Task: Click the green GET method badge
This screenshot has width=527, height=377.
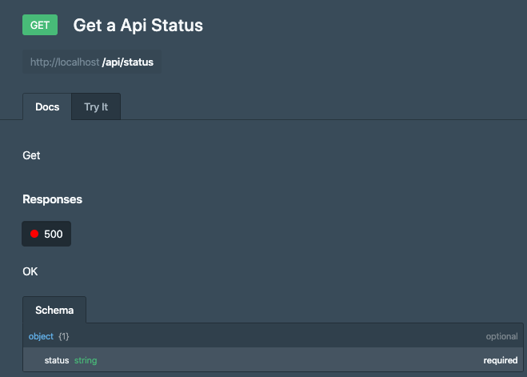Action: [x=40, y=25]
